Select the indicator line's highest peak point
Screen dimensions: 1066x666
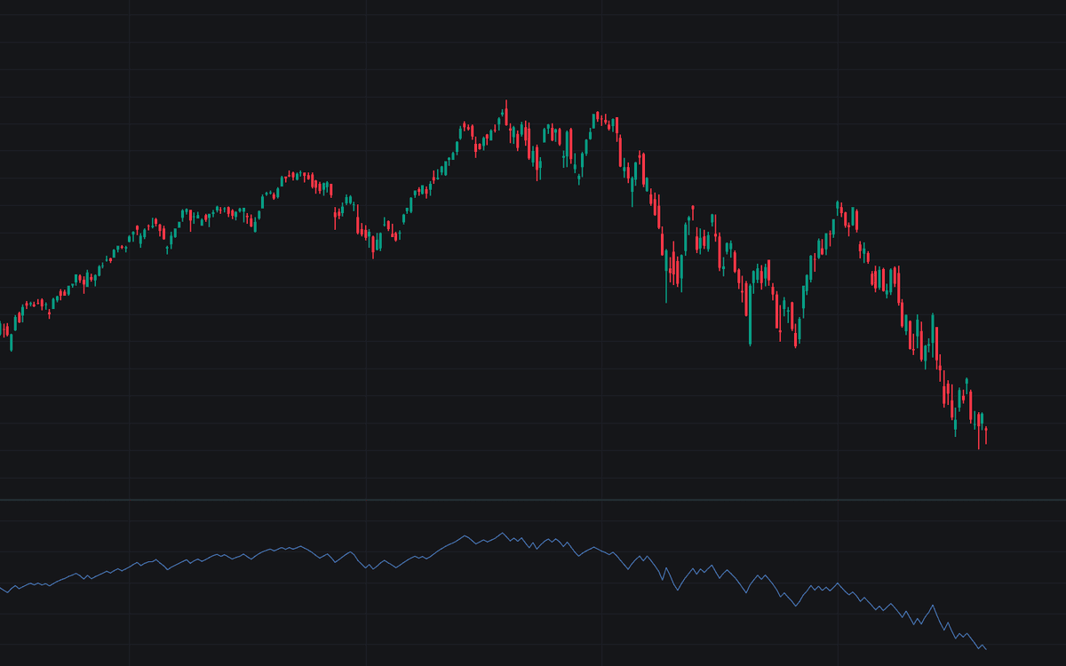[503, 533]
